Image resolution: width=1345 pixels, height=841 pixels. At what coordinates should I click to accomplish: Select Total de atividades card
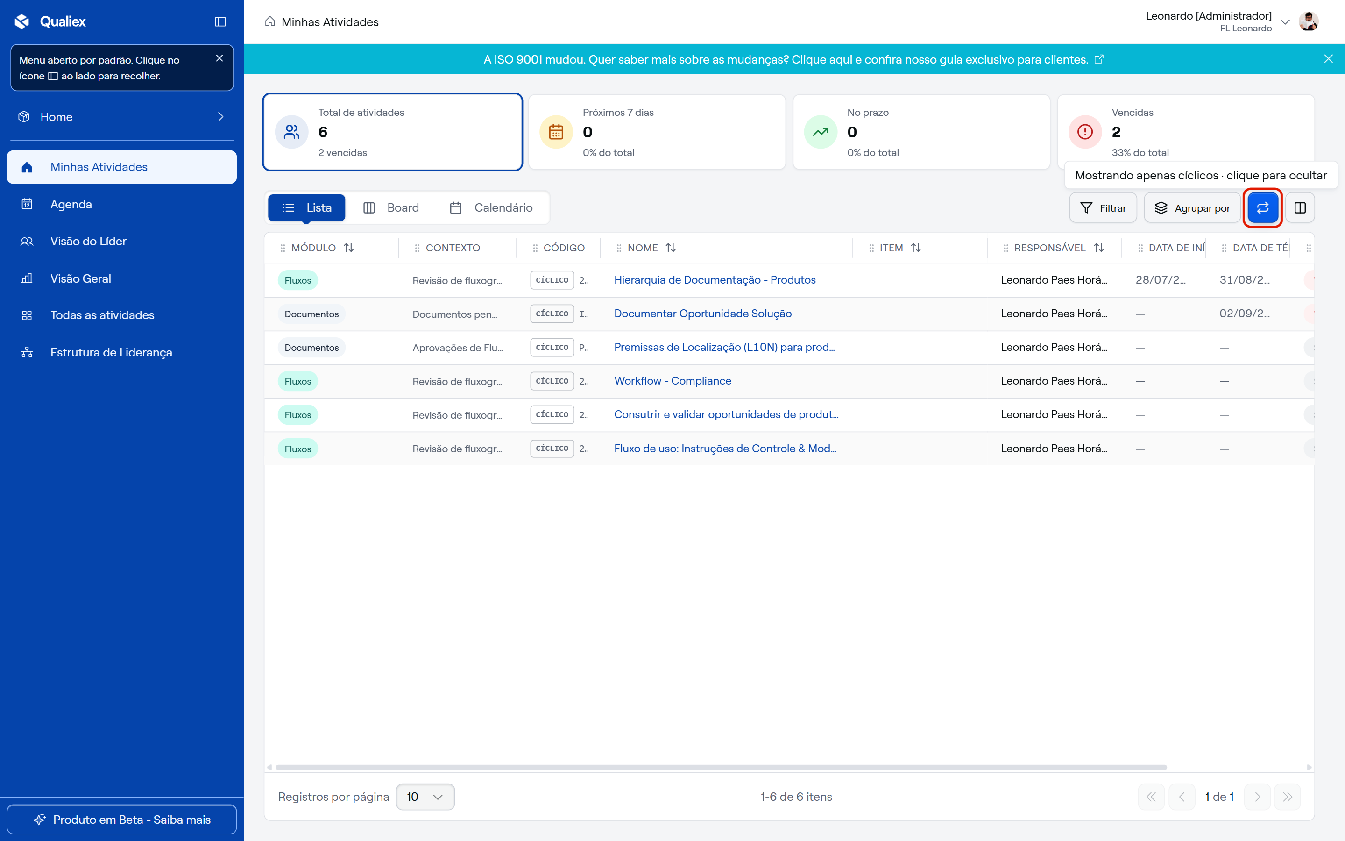coord(392,132)
